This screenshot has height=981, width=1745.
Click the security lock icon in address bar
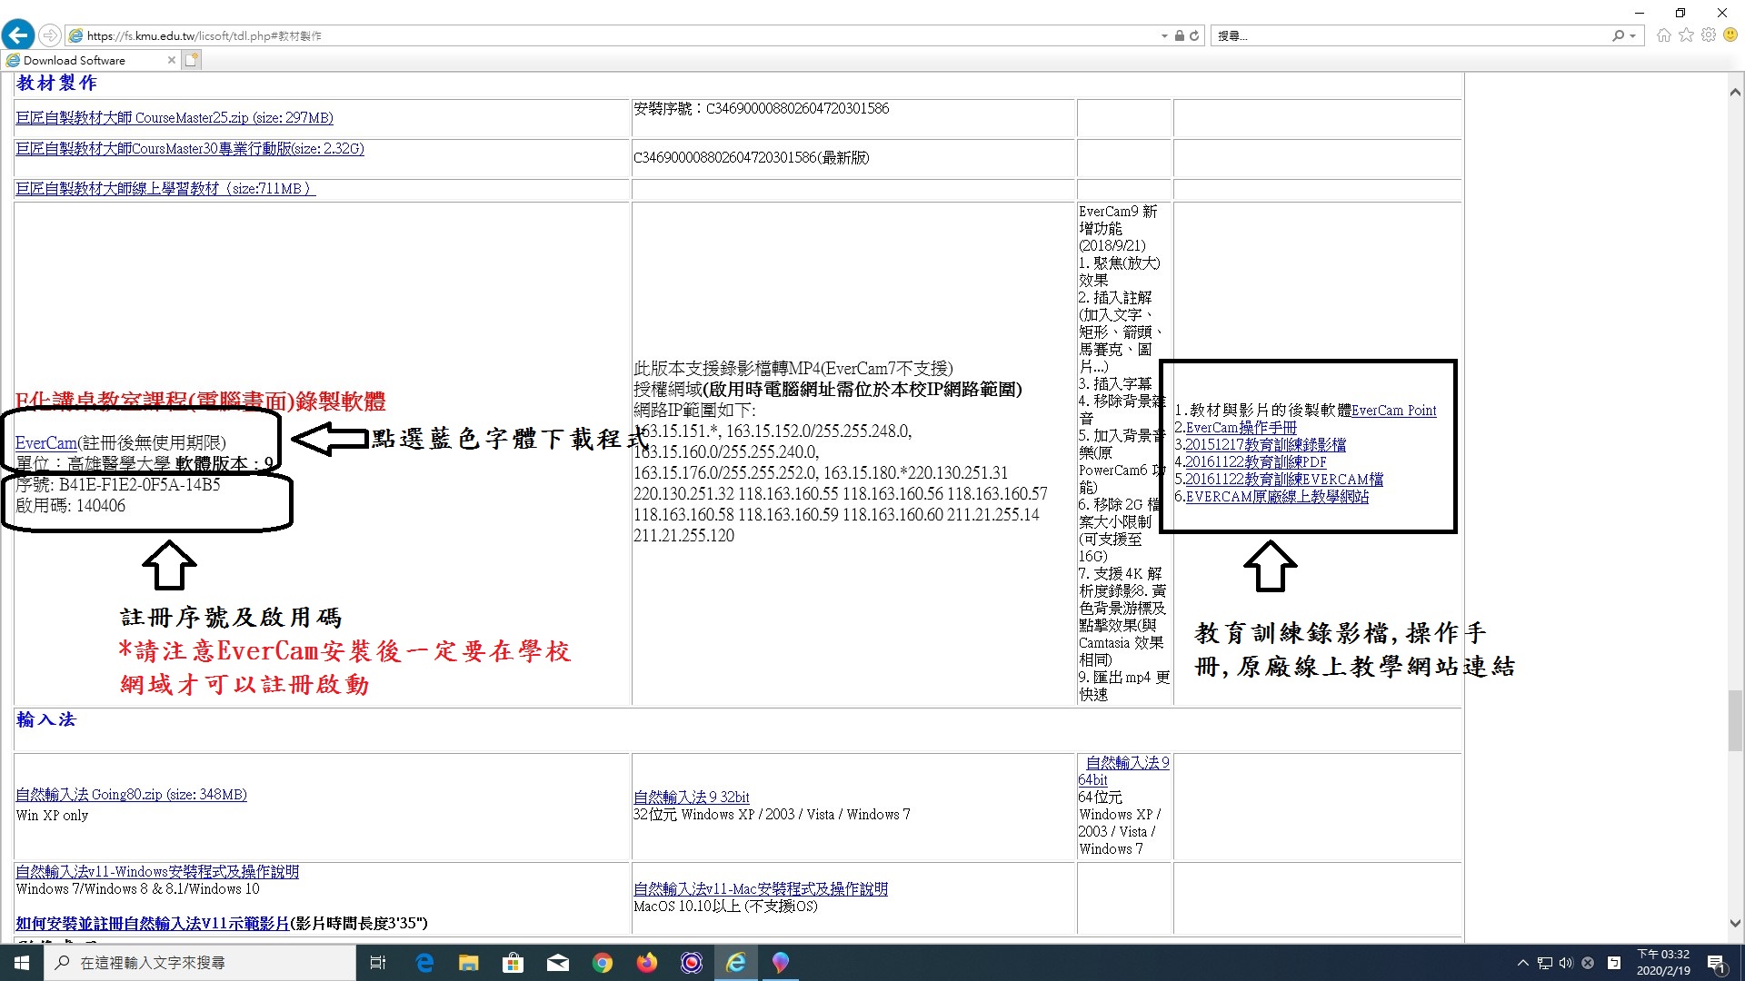[x=1179, y=36]
